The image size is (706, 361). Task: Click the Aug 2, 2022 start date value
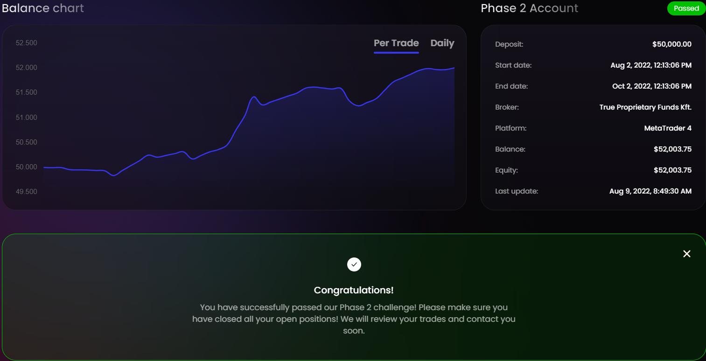tap(650, 65)
